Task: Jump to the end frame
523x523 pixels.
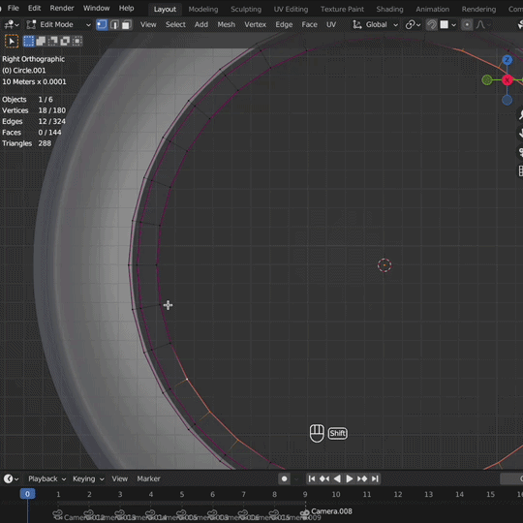Action: (x=375, y=479)
